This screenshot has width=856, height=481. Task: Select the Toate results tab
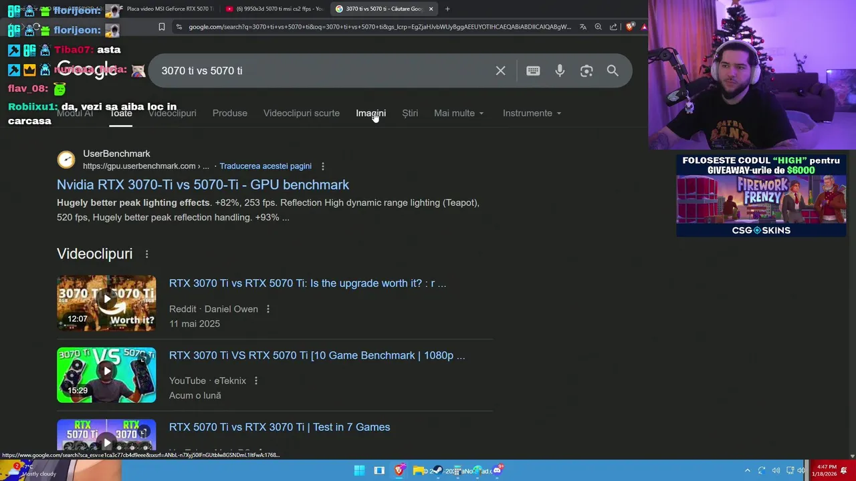[121, 113]
